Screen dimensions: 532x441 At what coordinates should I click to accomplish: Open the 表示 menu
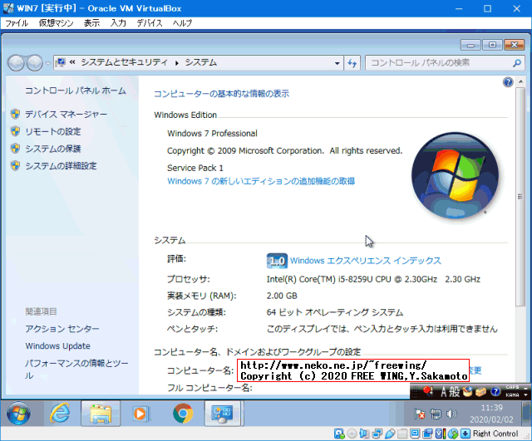click(91, 23)
